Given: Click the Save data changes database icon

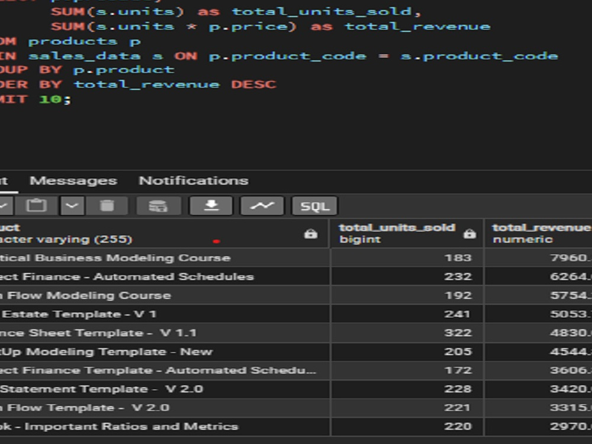Looking at the screenshot, I should 158,206.
